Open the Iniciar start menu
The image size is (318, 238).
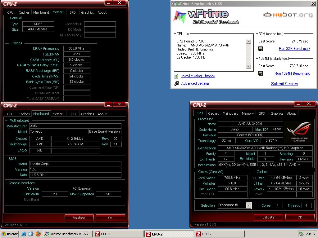point(10,234)
